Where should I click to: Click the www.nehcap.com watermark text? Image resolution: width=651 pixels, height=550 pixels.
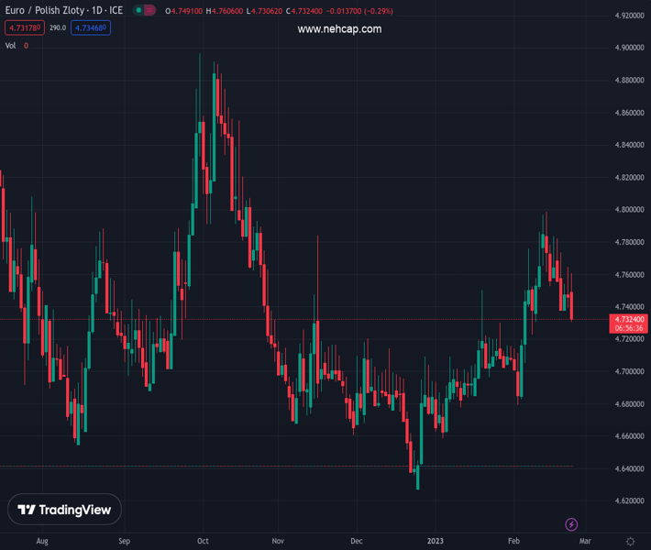(x=339, y=29)
